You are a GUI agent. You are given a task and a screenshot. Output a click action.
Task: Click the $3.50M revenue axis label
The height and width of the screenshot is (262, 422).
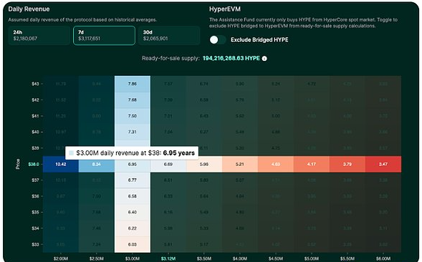[204, 258]
